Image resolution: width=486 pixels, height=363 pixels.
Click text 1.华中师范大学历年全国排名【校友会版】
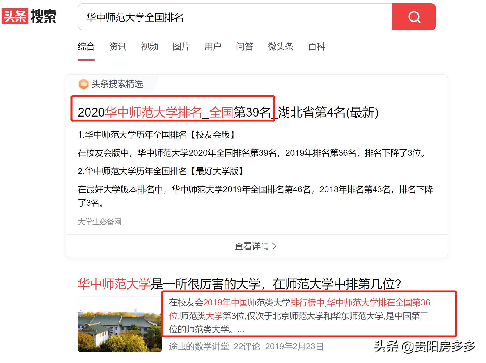click(x=158, y=134)
